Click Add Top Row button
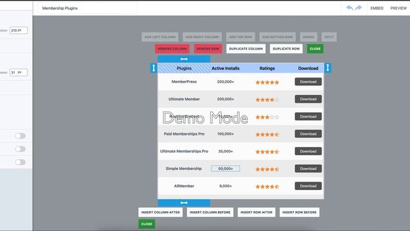 241,37
